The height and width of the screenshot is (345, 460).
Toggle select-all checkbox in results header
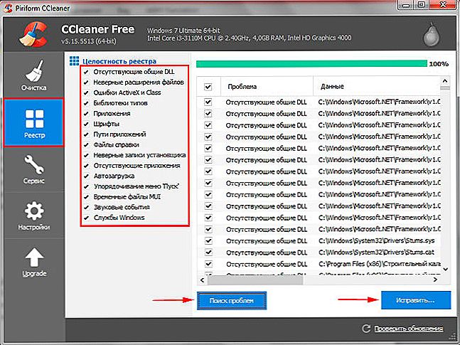tap(208, 87)
